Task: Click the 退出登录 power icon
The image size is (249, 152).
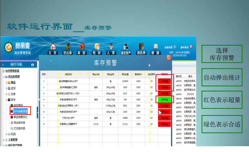Action: coord(191,47)
